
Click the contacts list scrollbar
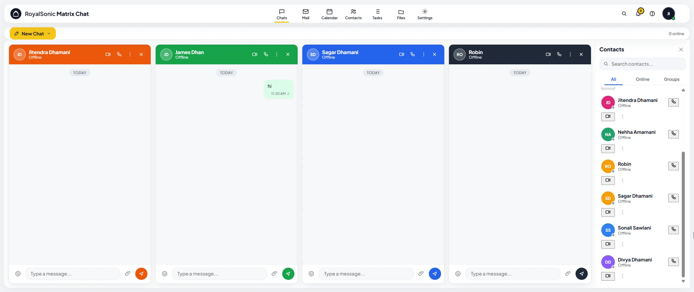click(683, 214)
